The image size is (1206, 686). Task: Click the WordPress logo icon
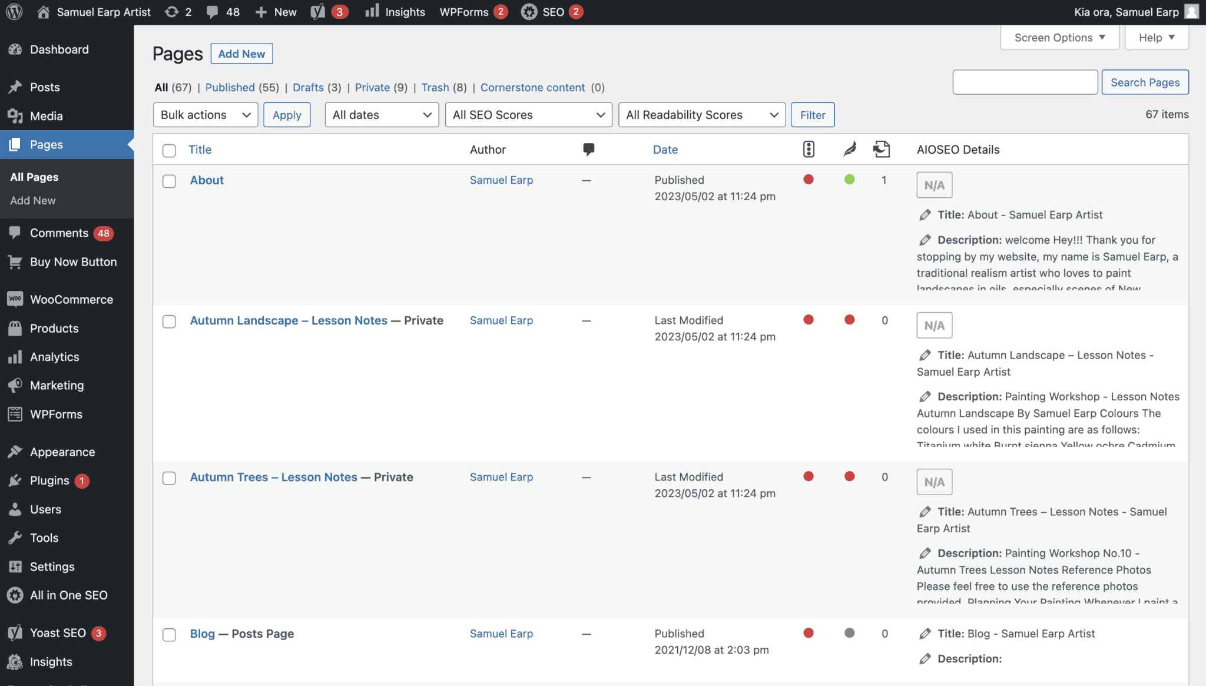[14, 12]
